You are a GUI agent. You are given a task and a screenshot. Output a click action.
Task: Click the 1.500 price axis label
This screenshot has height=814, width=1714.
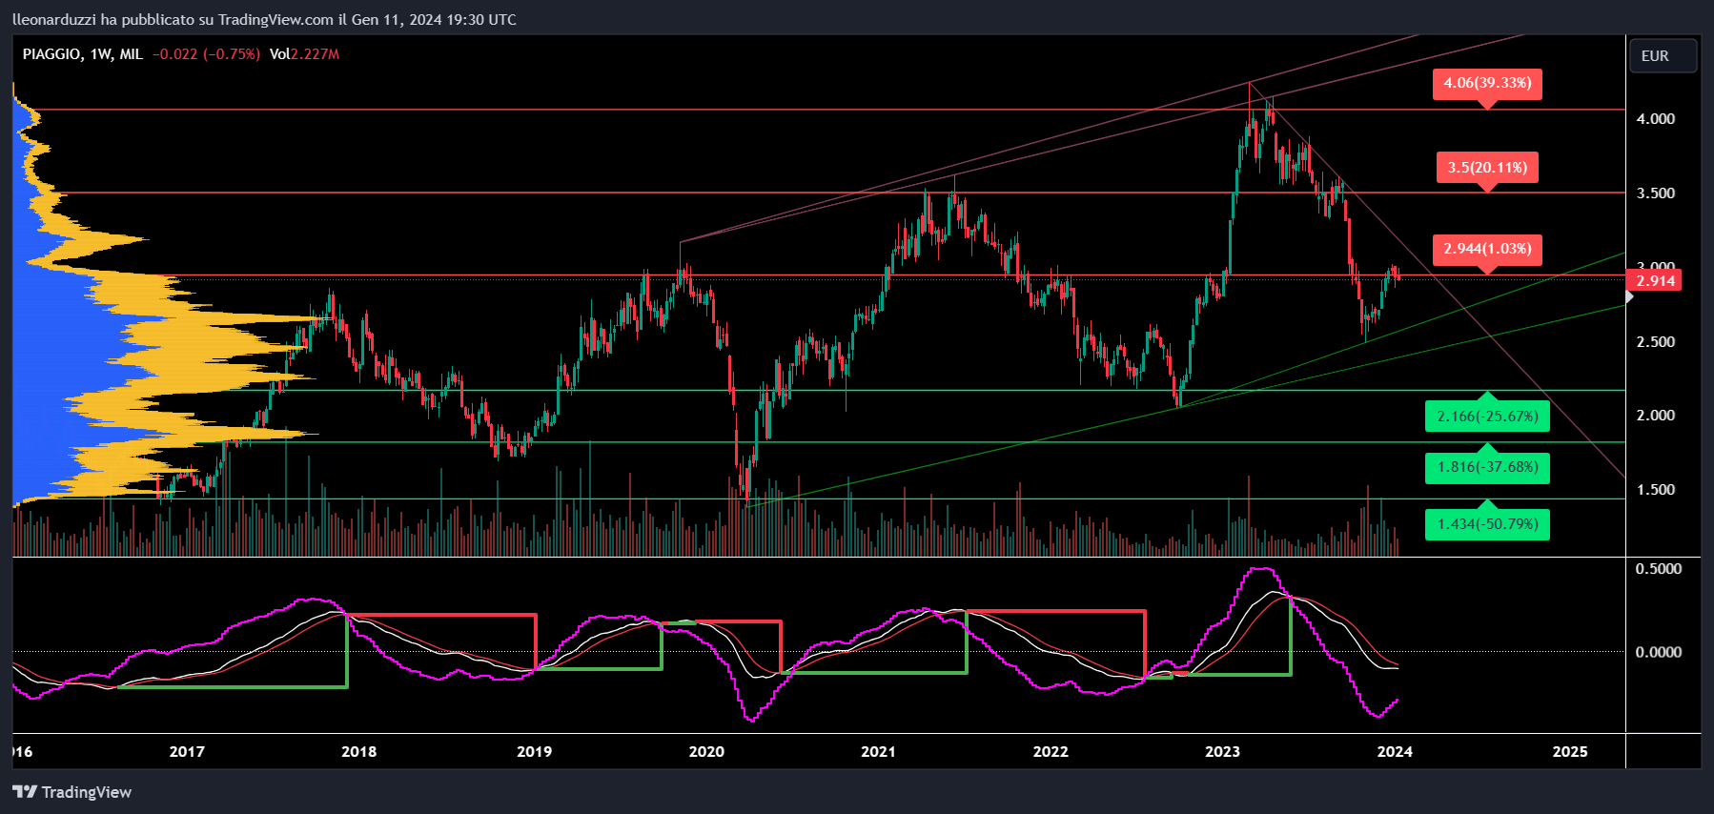(1656, 490)
